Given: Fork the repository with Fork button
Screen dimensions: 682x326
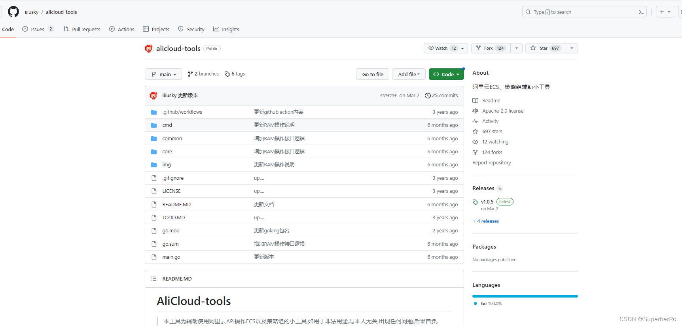Looking at the screenshot, I should 491,48.
